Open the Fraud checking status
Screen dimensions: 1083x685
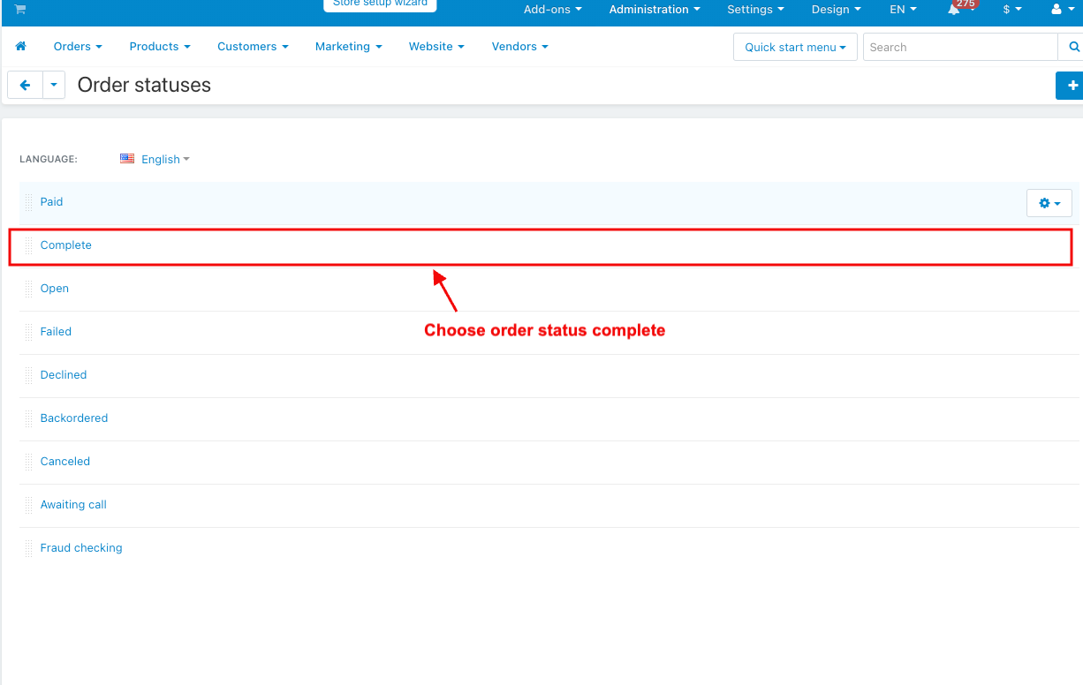81,548
